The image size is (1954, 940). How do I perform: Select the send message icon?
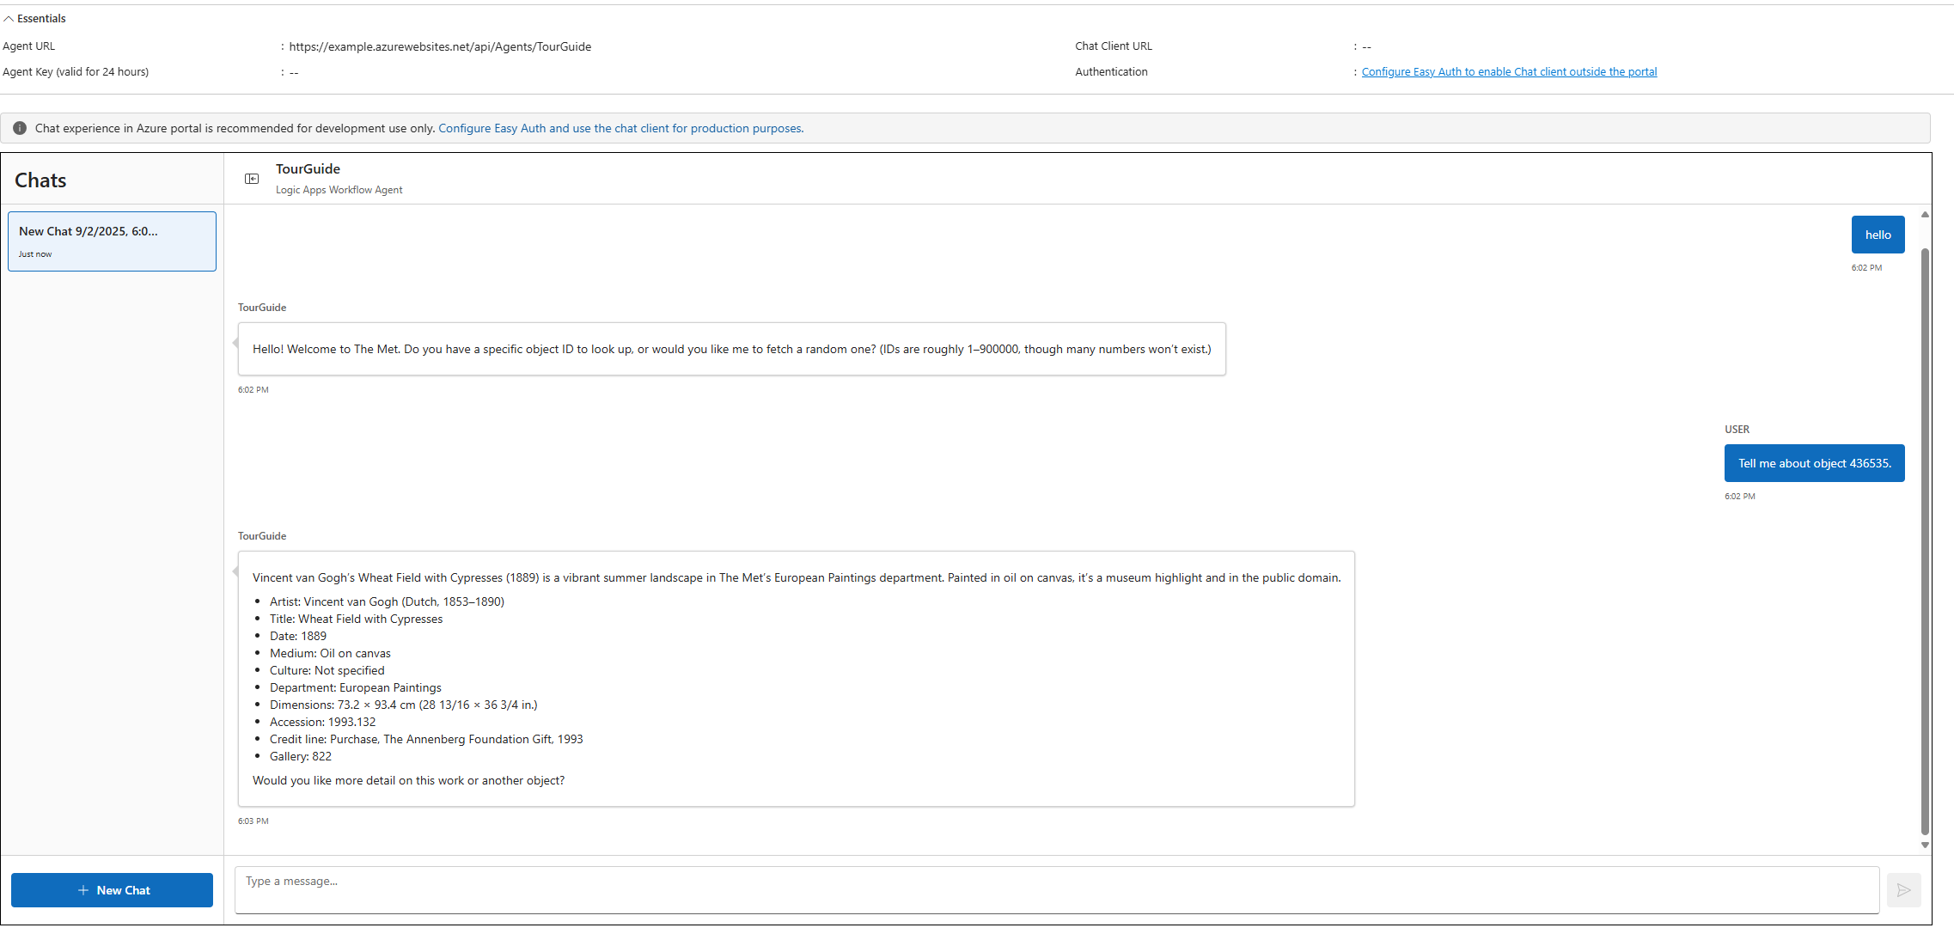[x=1903, y=890]
